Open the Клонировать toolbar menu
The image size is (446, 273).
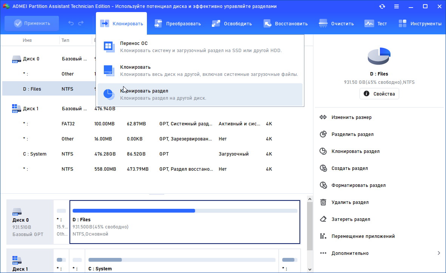pyautogui.click(x=122, y=24)
